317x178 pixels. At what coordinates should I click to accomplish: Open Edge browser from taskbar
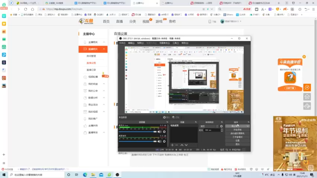85,175
